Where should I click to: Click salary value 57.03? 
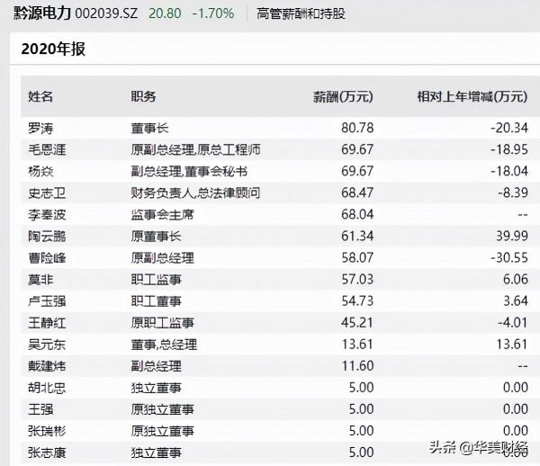(357, 279)
